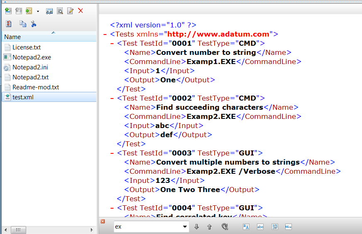Click the xml version 1.0 declaration line
The image size is (362, 234).
153,25
